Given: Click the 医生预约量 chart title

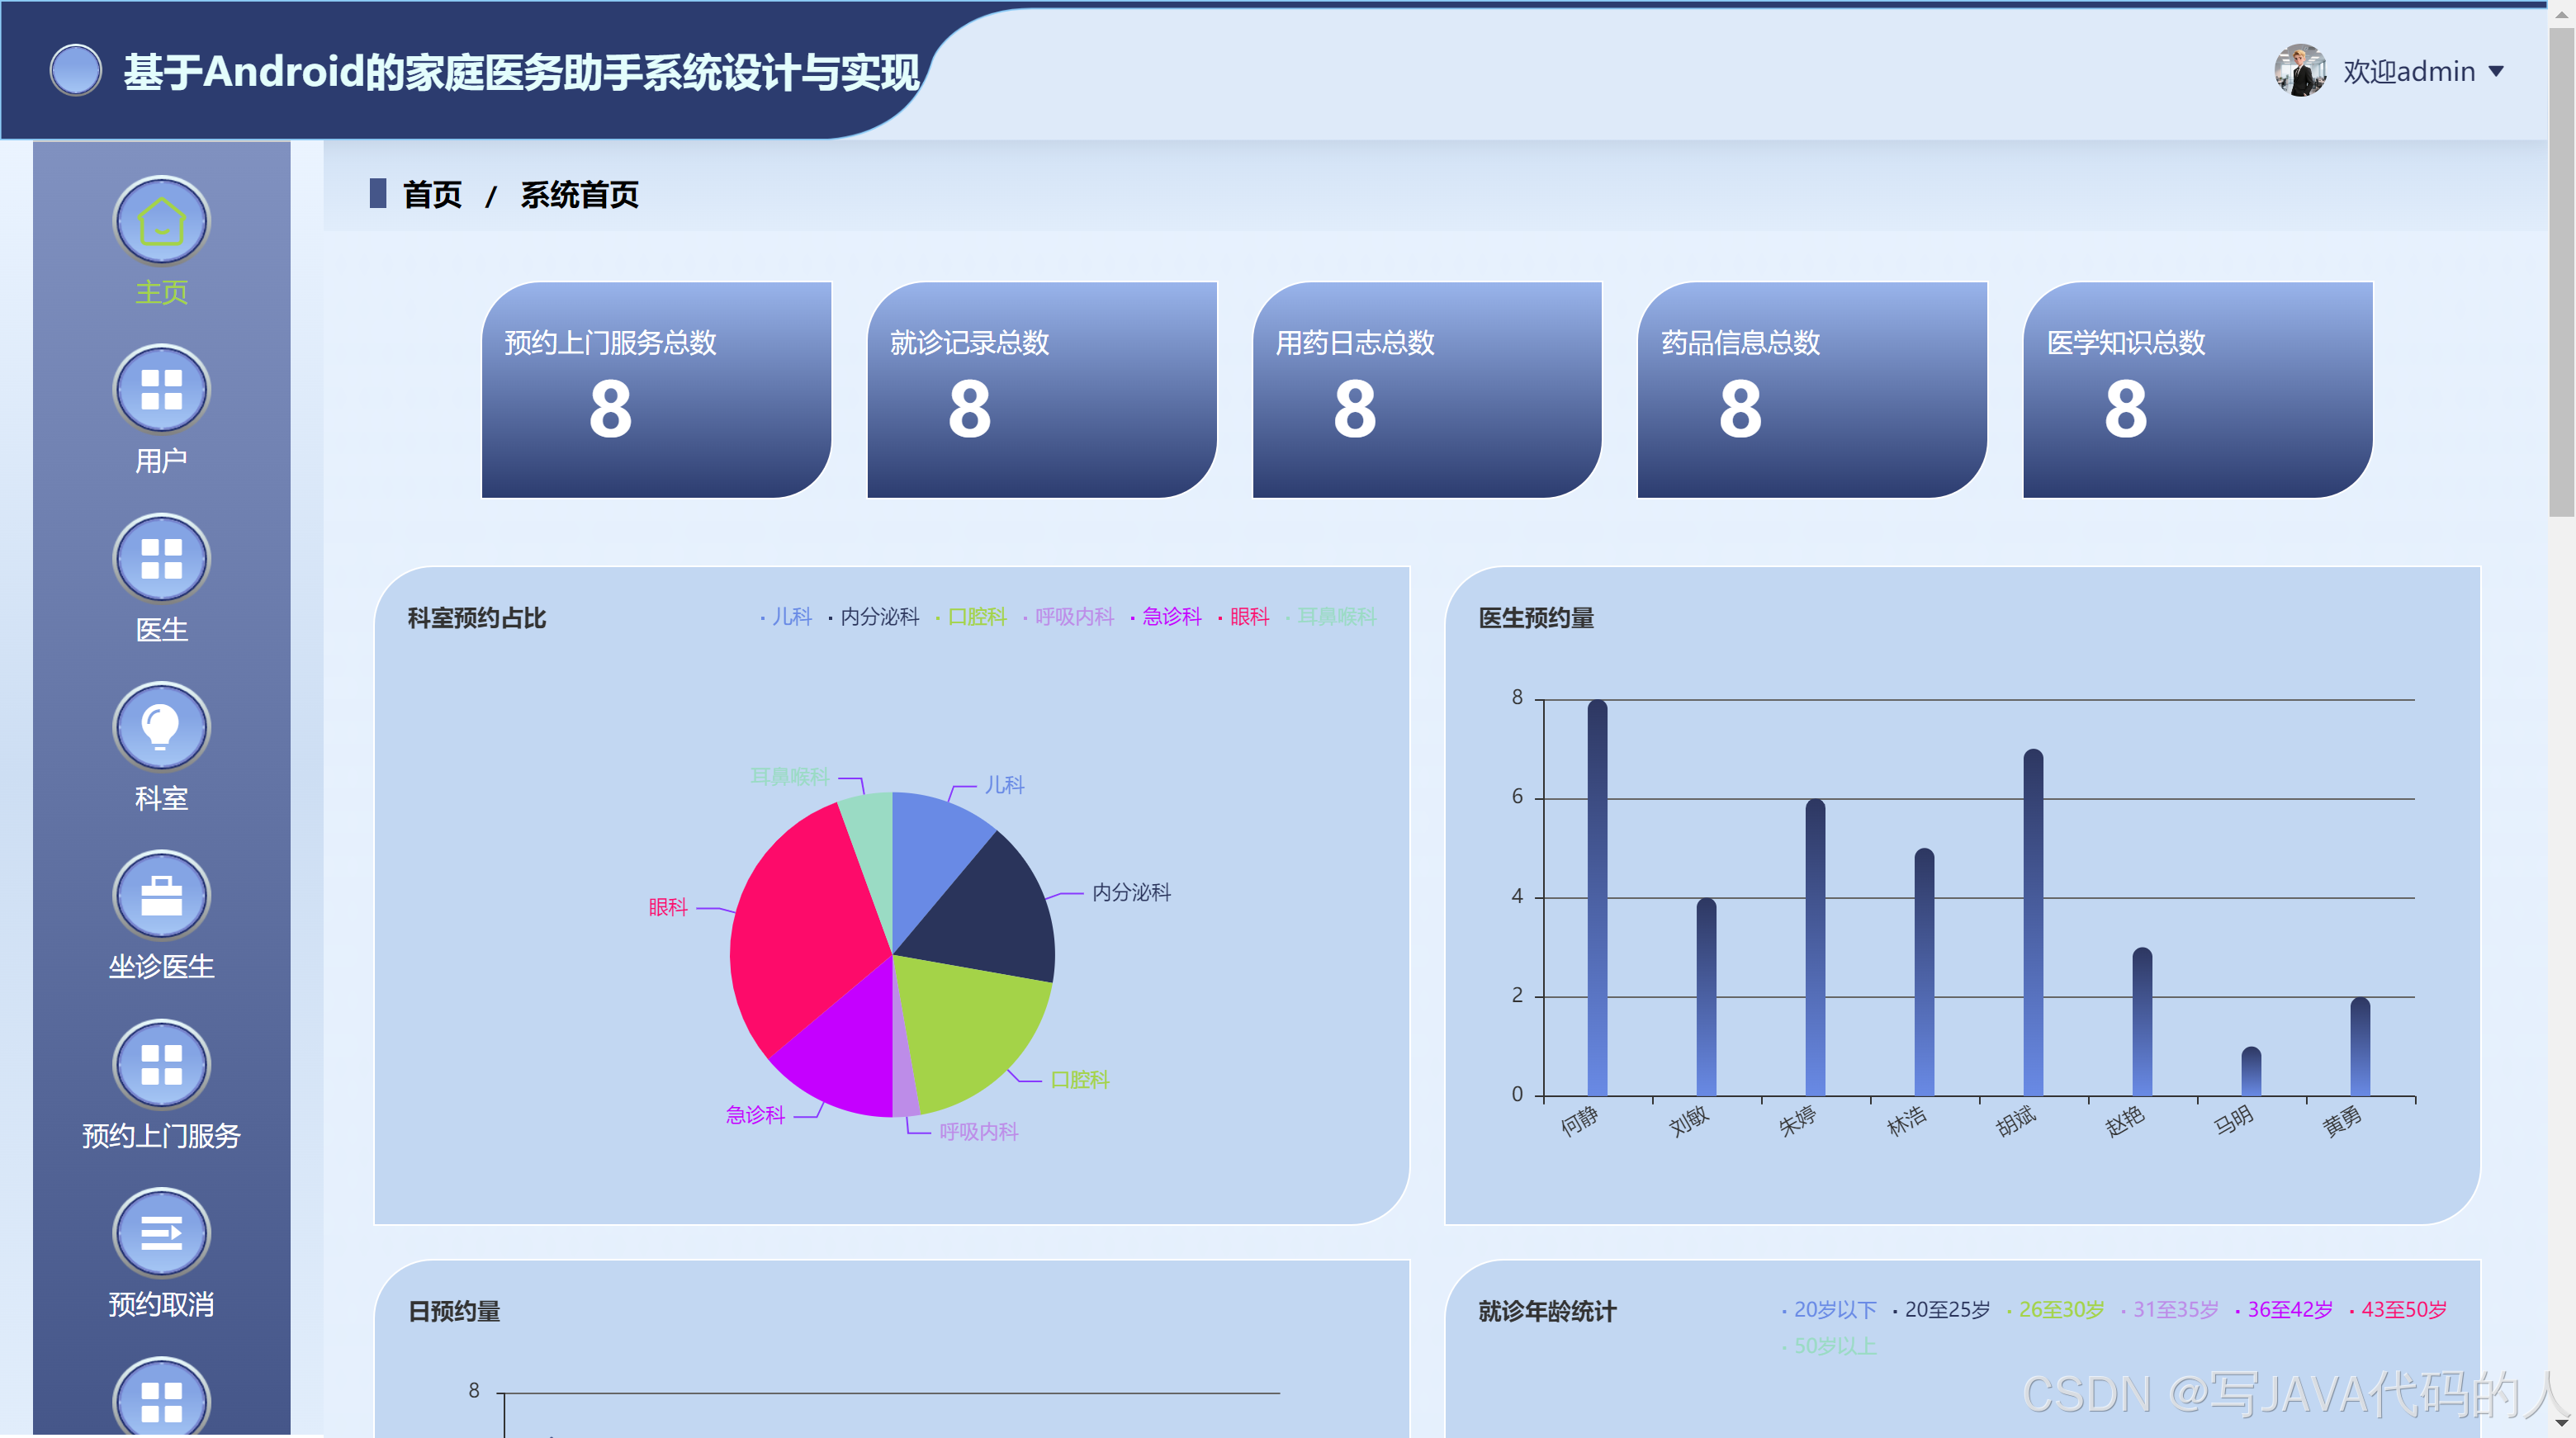Looking at the screenshot, I should click(1536, 618).
